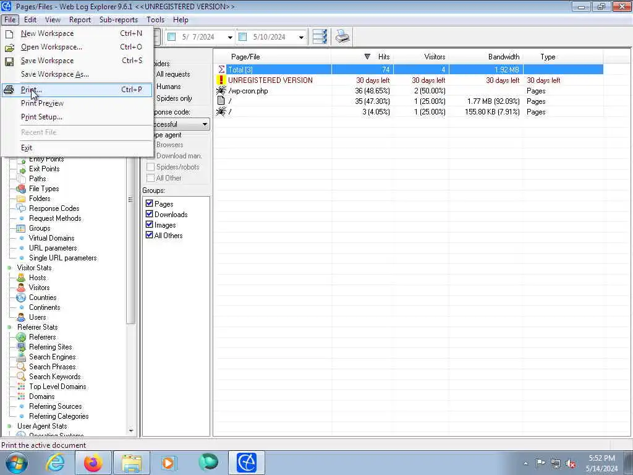Uncheck the Images group checkbox
Image resolution: width=633 pixels, height=475 pixels.
(150, 224)
